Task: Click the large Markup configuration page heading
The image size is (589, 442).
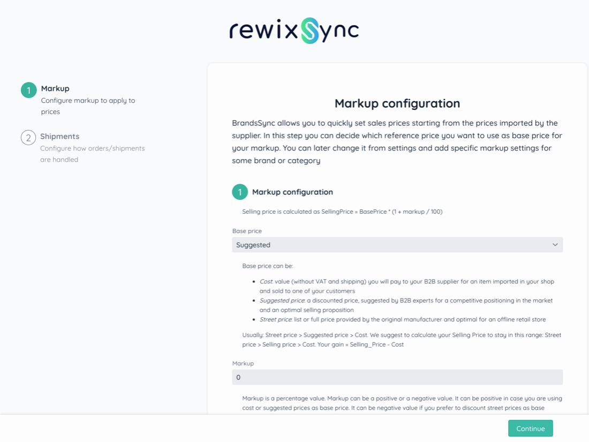Action: [x=397, y=103]
